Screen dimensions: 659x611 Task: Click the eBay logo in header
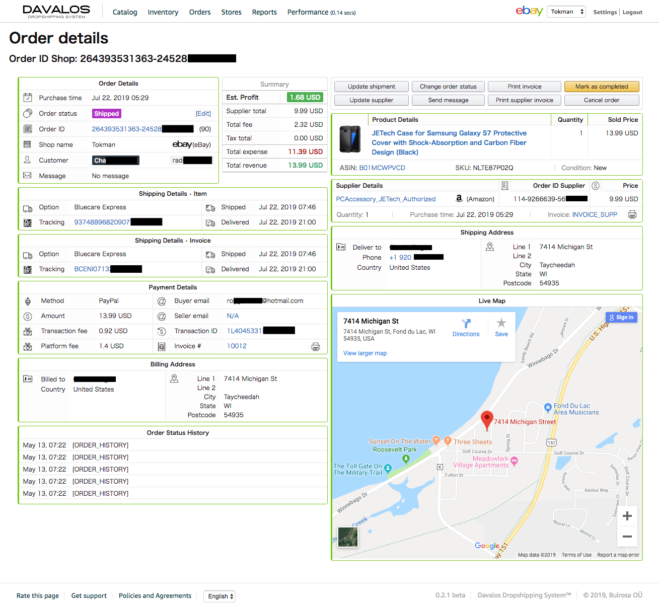point(529,11)
